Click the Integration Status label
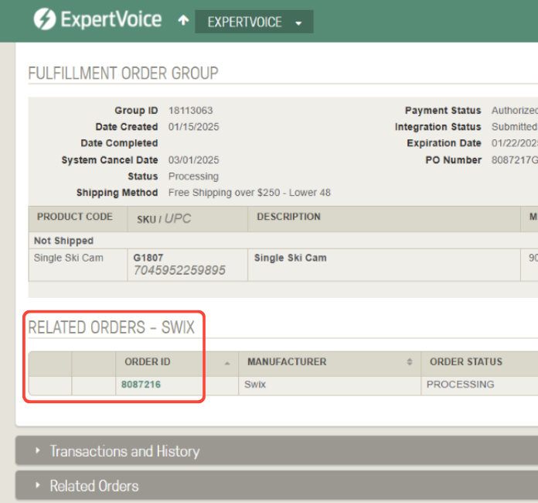Viewport: 538px width, 503px height. [438, 127]
